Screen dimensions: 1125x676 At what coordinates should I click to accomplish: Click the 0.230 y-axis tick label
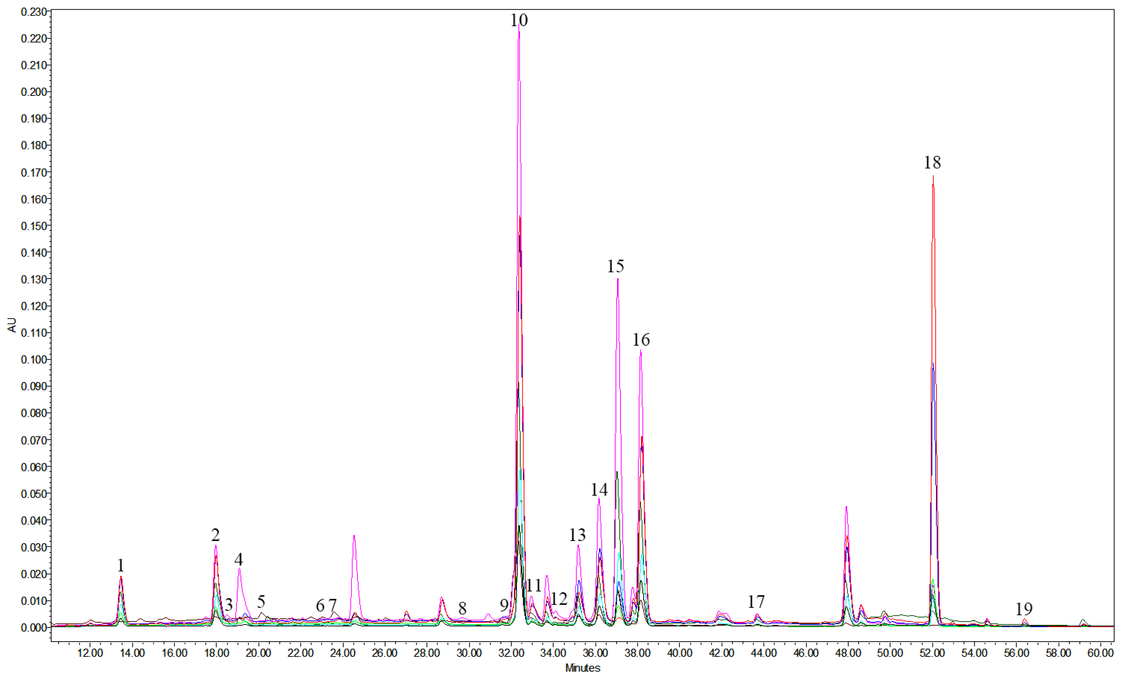[34, 12]
